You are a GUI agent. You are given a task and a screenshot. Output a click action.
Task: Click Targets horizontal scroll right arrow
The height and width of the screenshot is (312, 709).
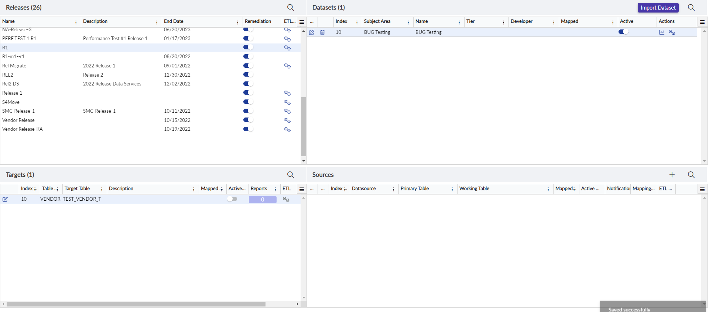(298, 304)
